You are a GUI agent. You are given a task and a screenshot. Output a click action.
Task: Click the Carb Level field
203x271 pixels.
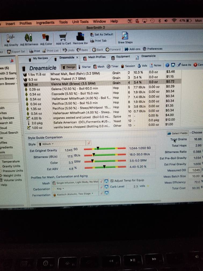tap(132, 186)
